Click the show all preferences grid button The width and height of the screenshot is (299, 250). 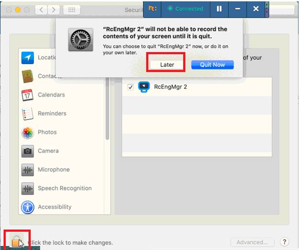71,10
